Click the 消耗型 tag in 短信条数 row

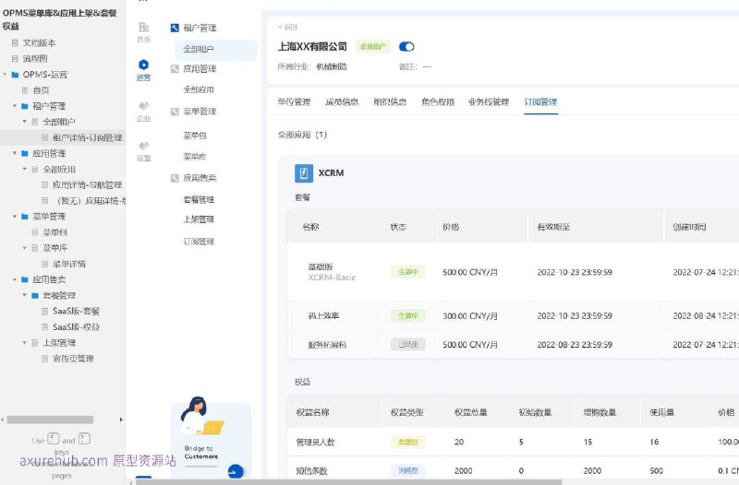coord(408,470)
